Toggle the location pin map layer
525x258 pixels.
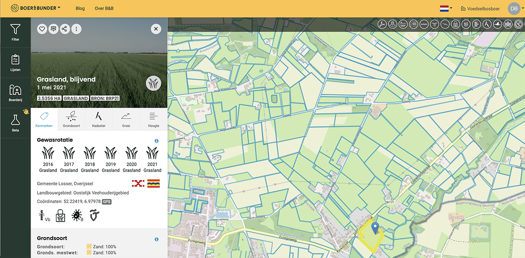[392, 24]
